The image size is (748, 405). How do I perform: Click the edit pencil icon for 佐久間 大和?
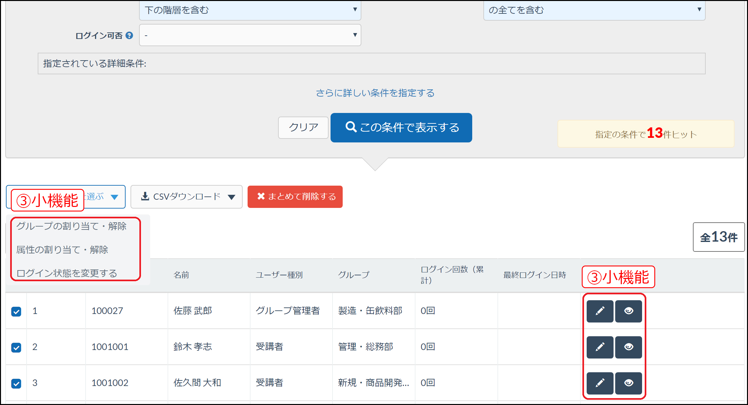point(600,383)
